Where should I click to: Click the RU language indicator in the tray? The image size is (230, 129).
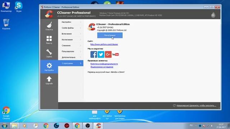tap(191, 125)
